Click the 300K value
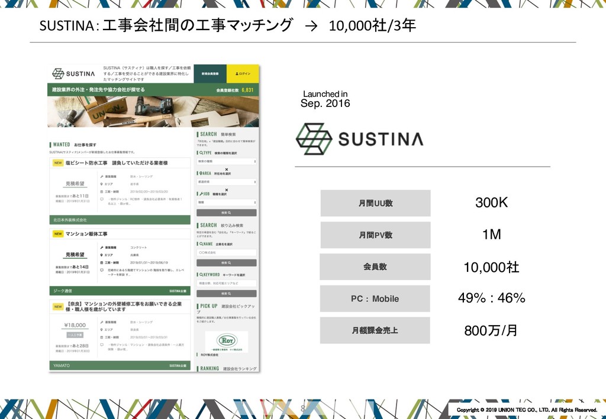 pyautogui.click(x=491, y=203)
